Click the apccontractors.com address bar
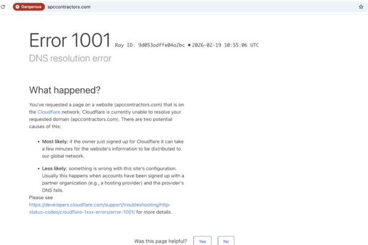This screenshot has height=245, width=368. [x=184, y=7]
